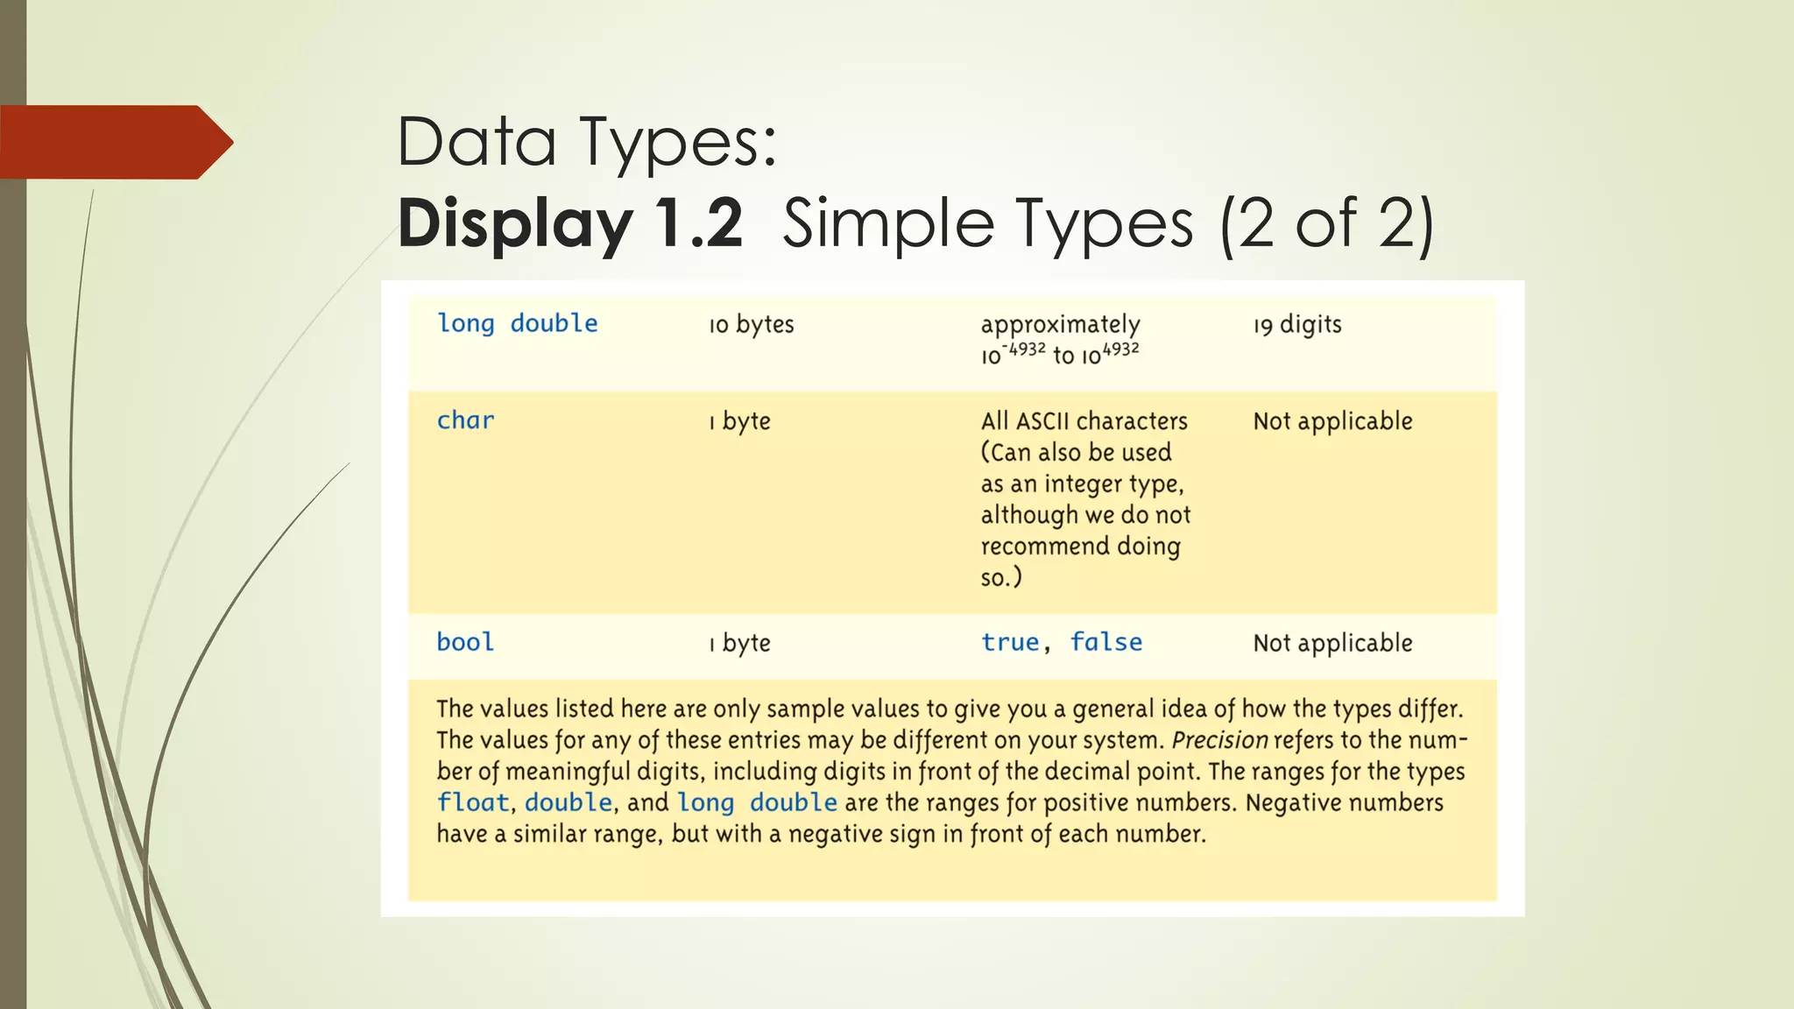
Task: Click the last footnote line 'have a similar range'
Action: pyautogui.click(x=821, y=834)
